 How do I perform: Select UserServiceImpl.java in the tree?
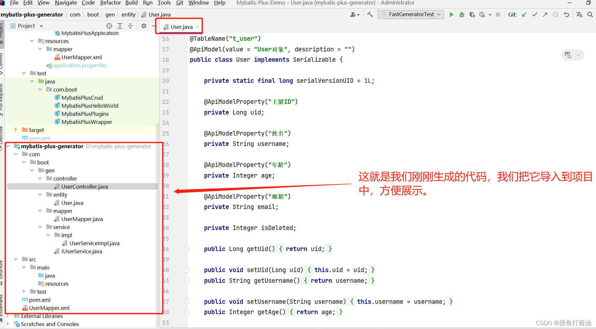94,243
